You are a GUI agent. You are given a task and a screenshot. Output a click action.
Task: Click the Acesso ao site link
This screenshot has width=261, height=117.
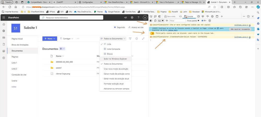[x=136, y=27]
